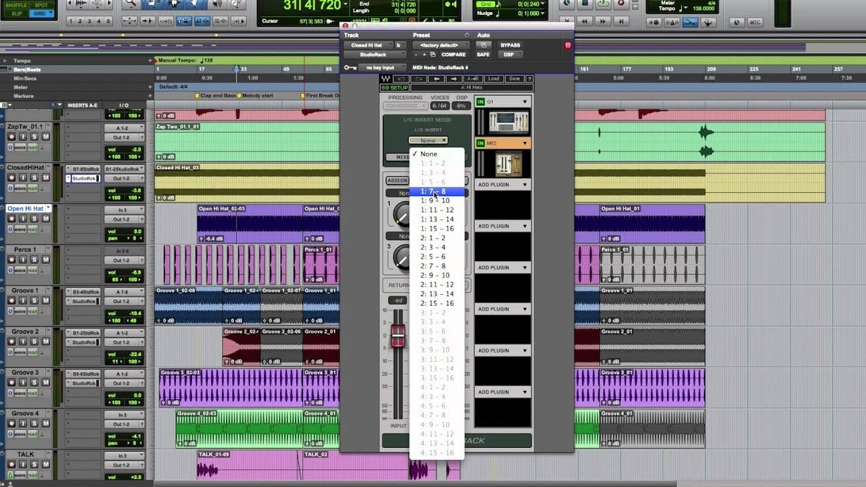Mute the Open Hi Hat track

click(x=46, y=218)
